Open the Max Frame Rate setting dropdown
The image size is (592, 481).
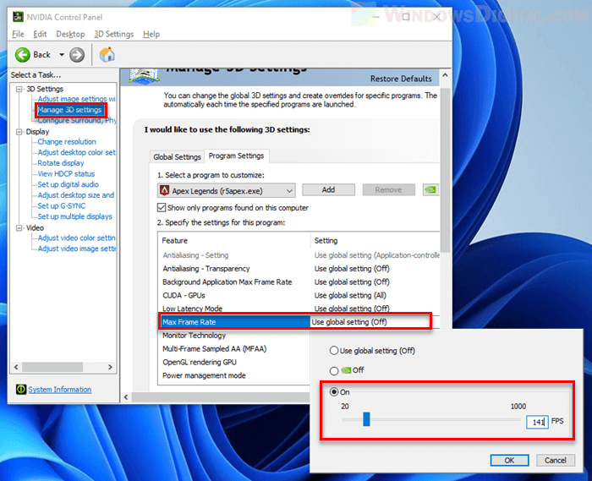(x=370, y=322)
